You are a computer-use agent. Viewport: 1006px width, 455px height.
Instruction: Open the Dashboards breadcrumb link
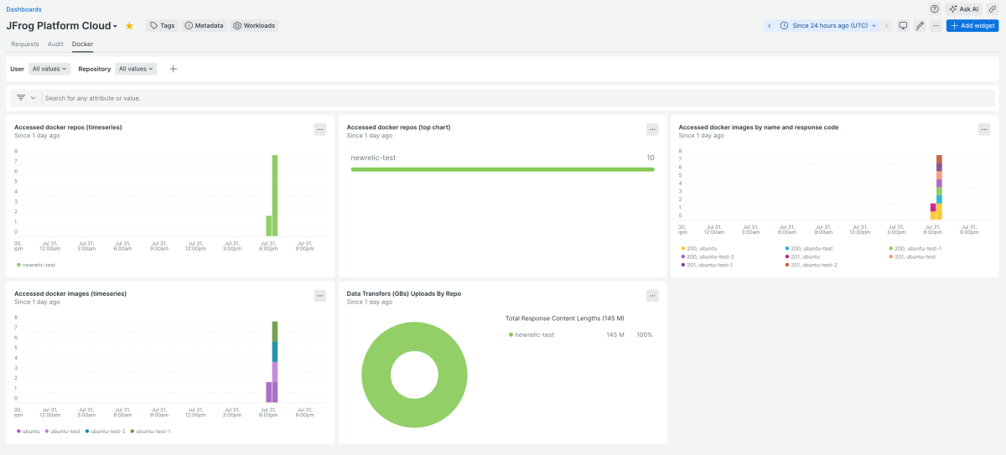tap(23, 9)
